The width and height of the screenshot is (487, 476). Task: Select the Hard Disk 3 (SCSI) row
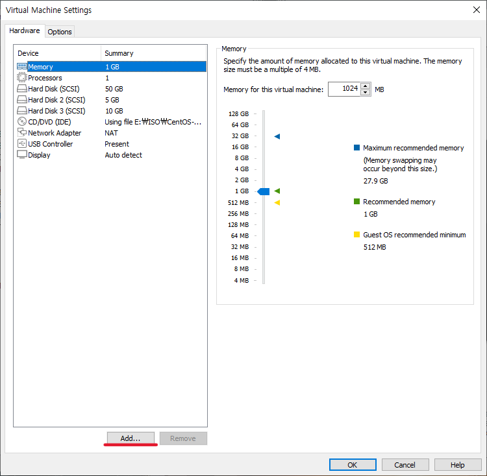(111, 111)
